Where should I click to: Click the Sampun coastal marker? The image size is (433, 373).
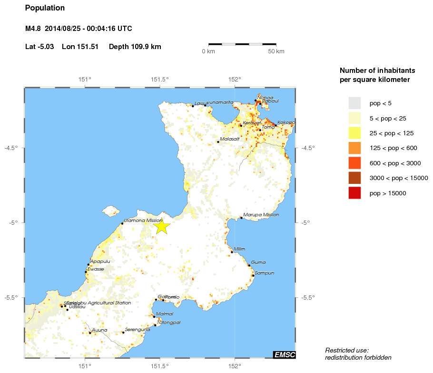pyautogui.click(x=253, y=276)
